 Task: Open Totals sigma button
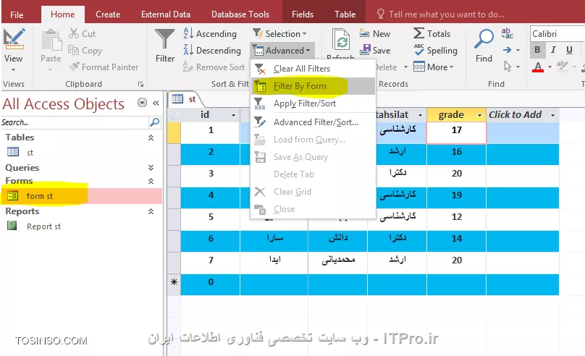[x=432, y=33]
